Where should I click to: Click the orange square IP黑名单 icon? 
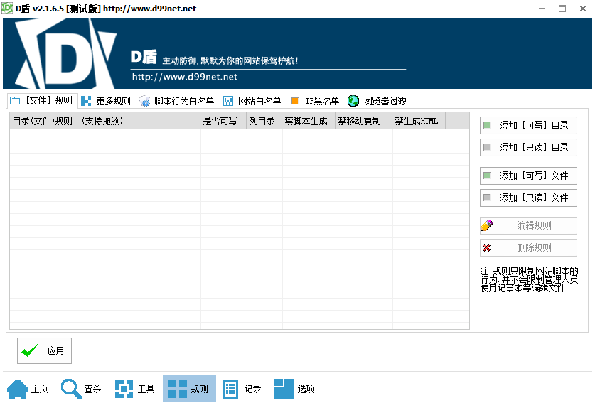[295, 101]
